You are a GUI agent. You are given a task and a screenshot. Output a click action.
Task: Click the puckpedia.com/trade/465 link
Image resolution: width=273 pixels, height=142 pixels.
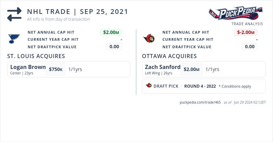200,102
